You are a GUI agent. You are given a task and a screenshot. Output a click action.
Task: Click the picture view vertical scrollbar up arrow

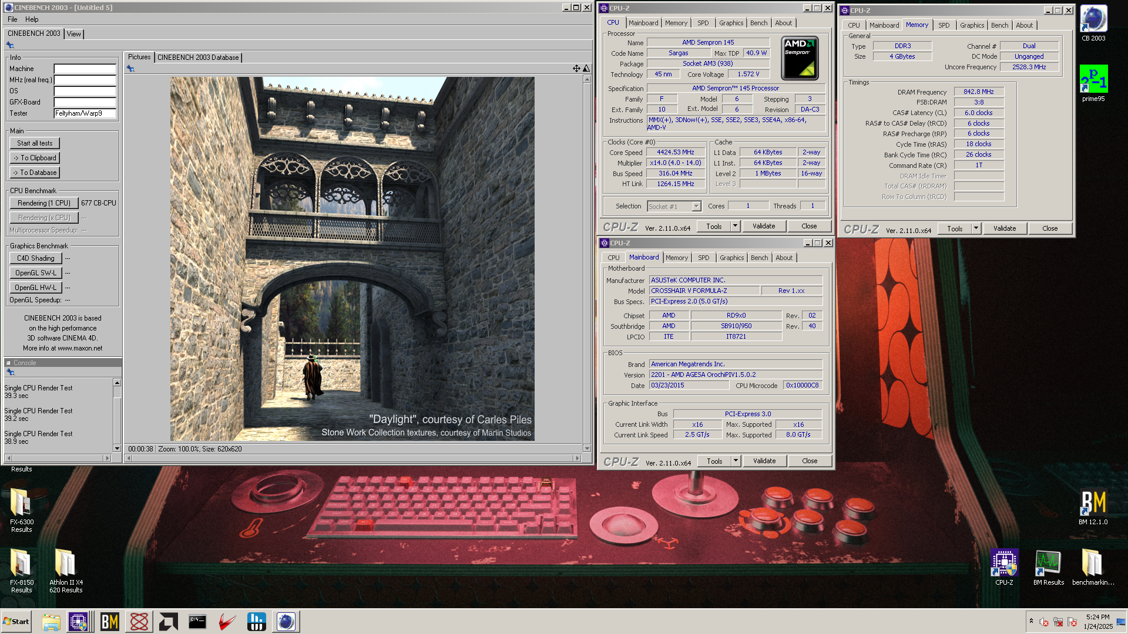[586, 79]
